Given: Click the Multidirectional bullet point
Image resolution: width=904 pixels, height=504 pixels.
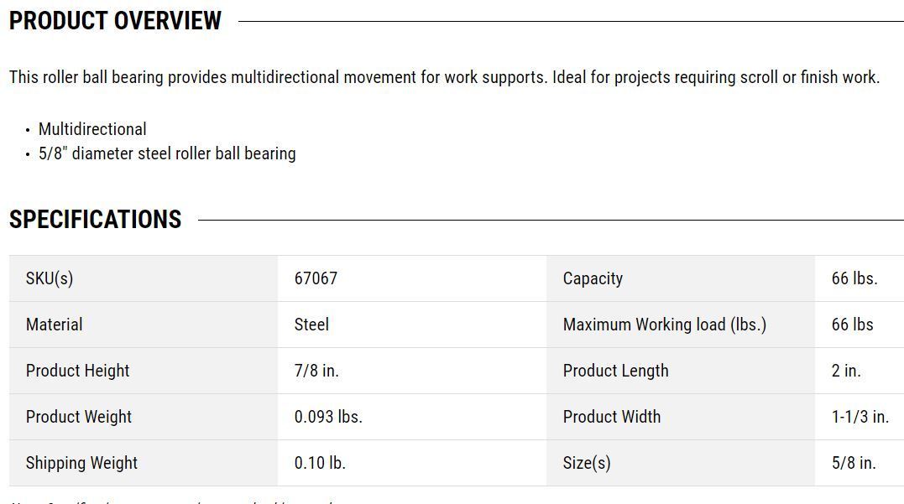Looking at the screenshot, I should point(92,129).
